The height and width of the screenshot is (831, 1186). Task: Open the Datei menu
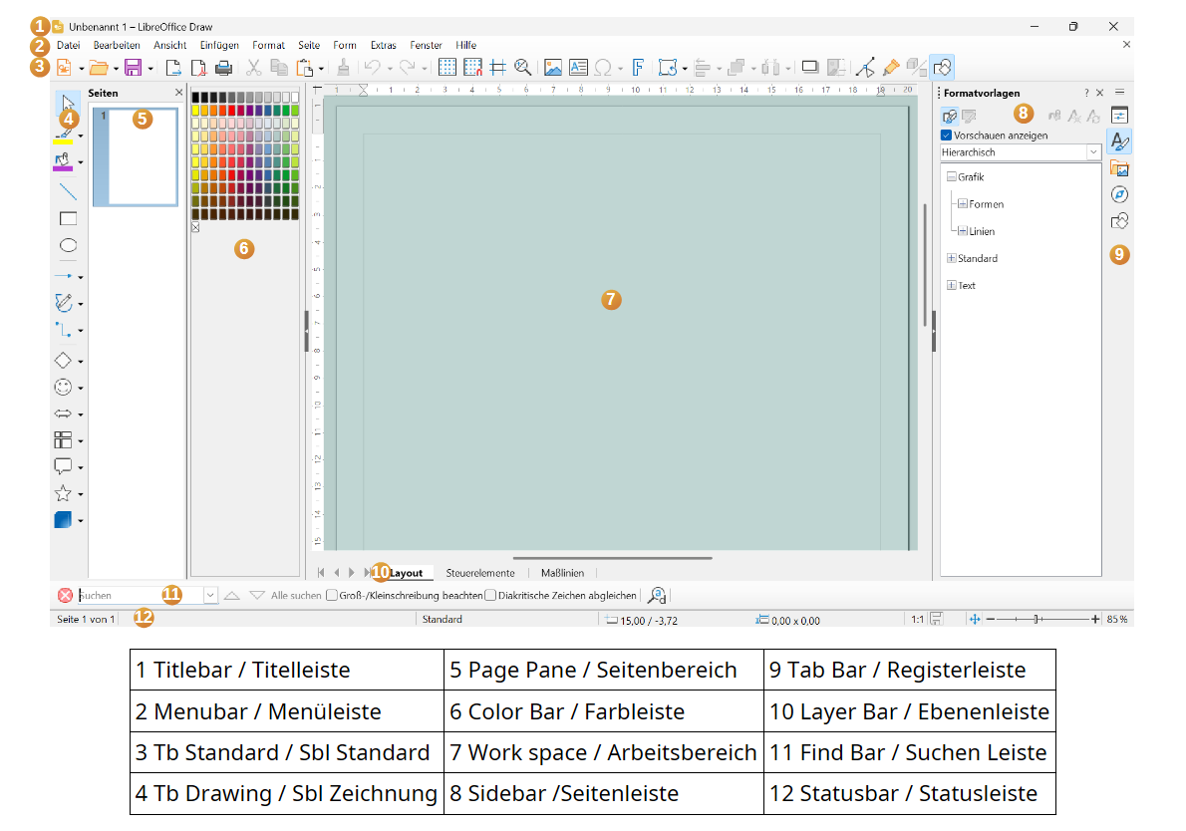(68, 46)
